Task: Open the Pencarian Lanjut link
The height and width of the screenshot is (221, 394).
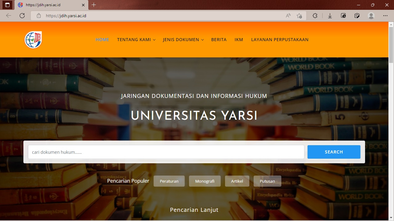Action: (x=194, y=210)
